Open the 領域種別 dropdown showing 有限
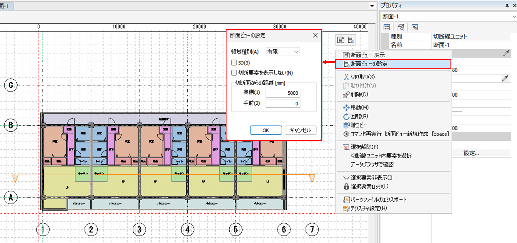This screenshot has height=243, width=517. tap(283, 52)
